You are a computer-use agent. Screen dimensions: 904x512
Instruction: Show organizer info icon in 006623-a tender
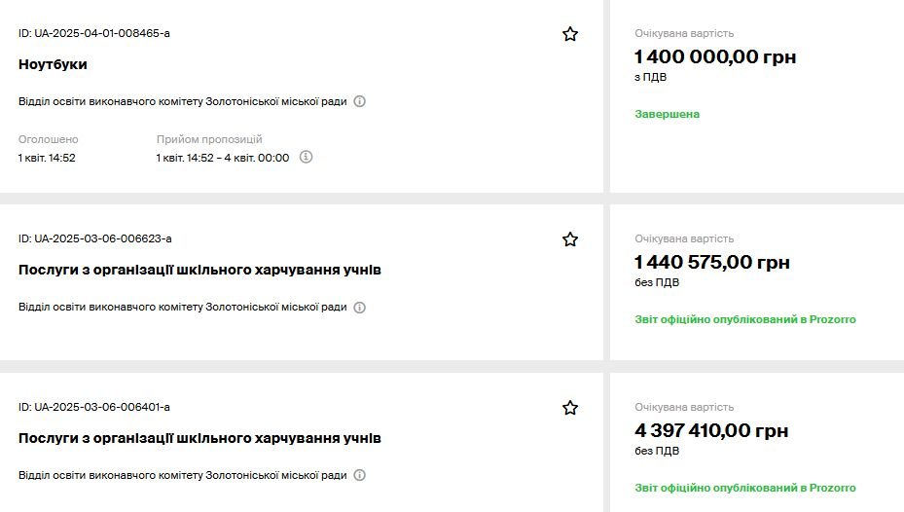(359, 308)
